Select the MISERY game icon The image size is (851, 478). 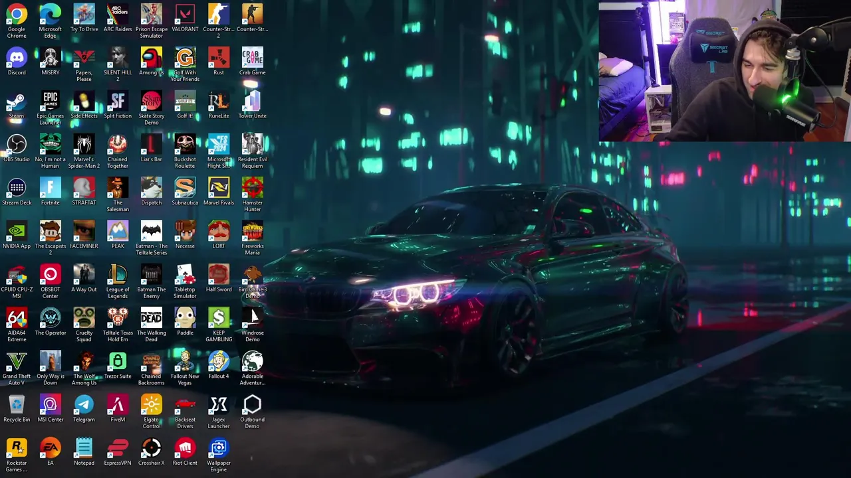[51, 58]
